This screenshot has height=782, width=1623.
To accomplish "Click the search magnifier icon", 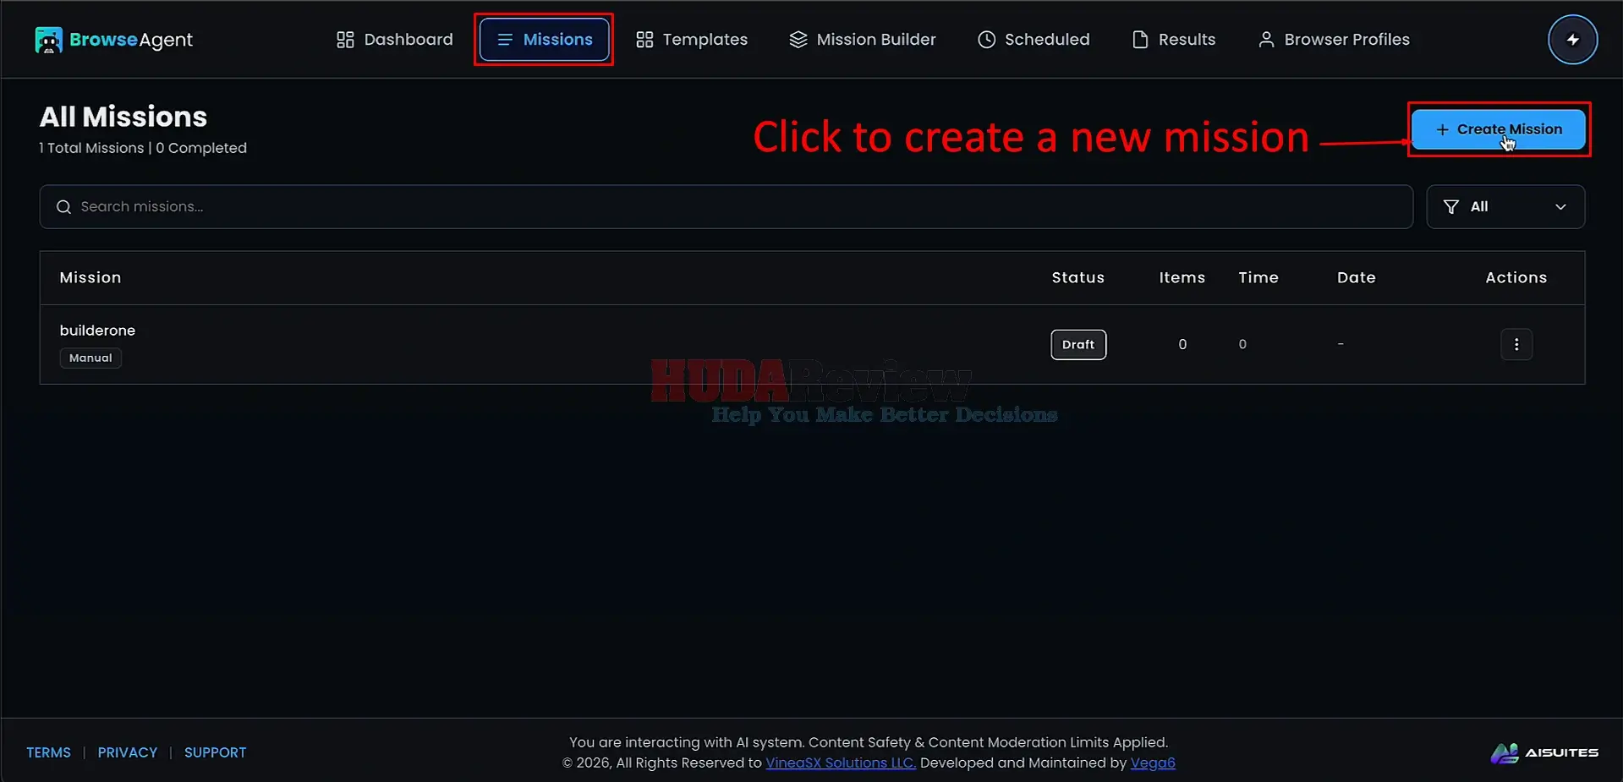I will pos(63,207).
